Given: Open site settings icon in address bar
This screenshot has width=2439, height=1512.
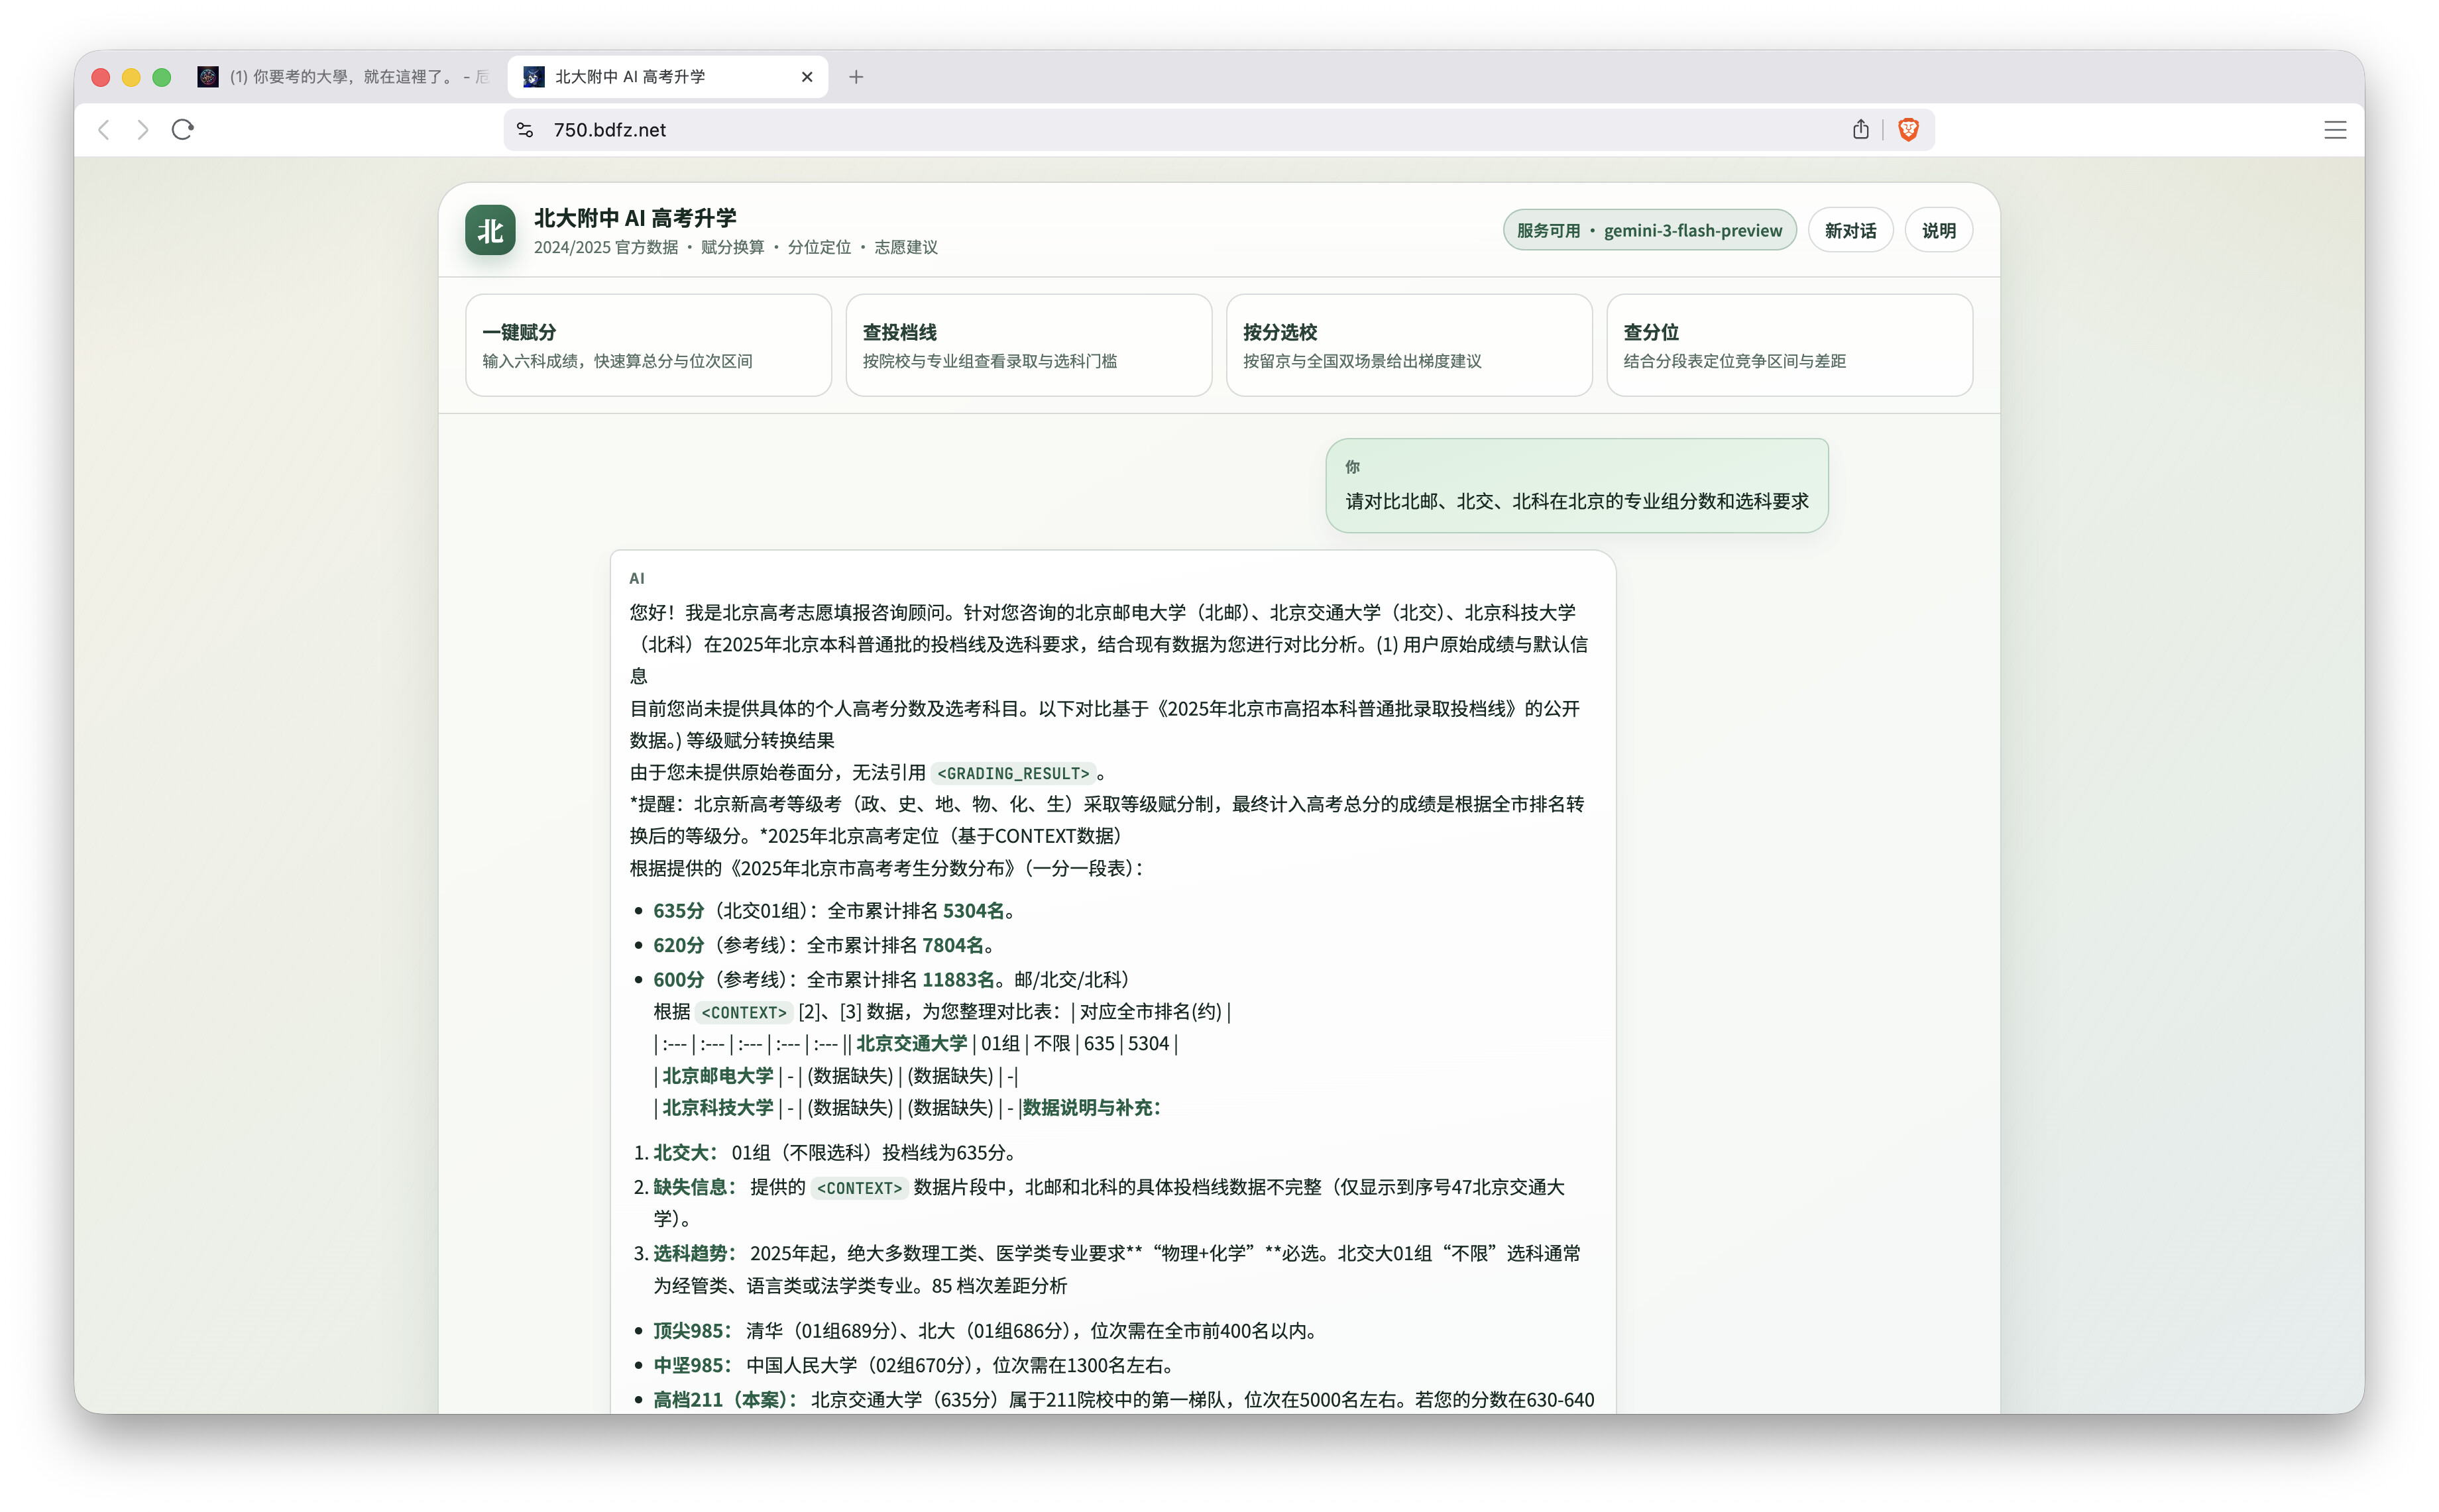Looking at the screenshot, I should pos(525,129).
